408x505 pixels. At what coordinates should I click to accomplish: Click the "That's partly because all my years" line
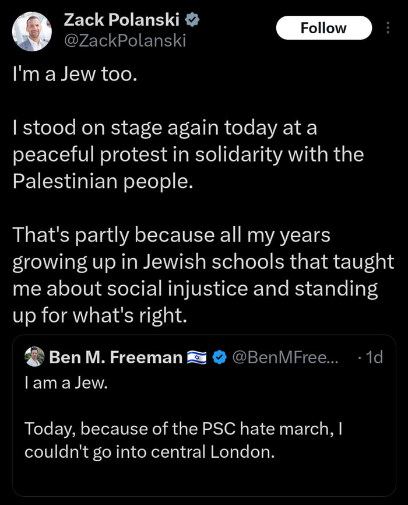[x=171, y=234]
